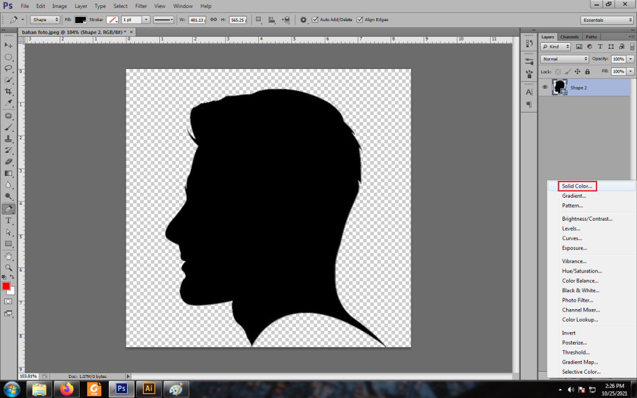Open the Normal blend mode dropdown

tap(564, 59)
